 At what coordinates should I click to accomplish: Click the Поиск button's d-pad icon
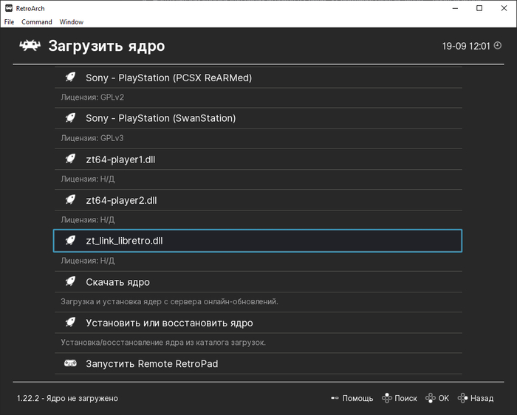pyautogui.click(x=387, y=398)
